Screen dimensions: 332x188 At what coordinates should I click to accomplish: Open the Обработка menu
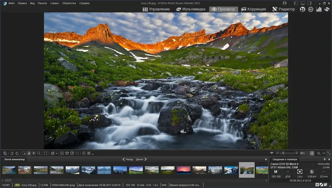[69, 3]
